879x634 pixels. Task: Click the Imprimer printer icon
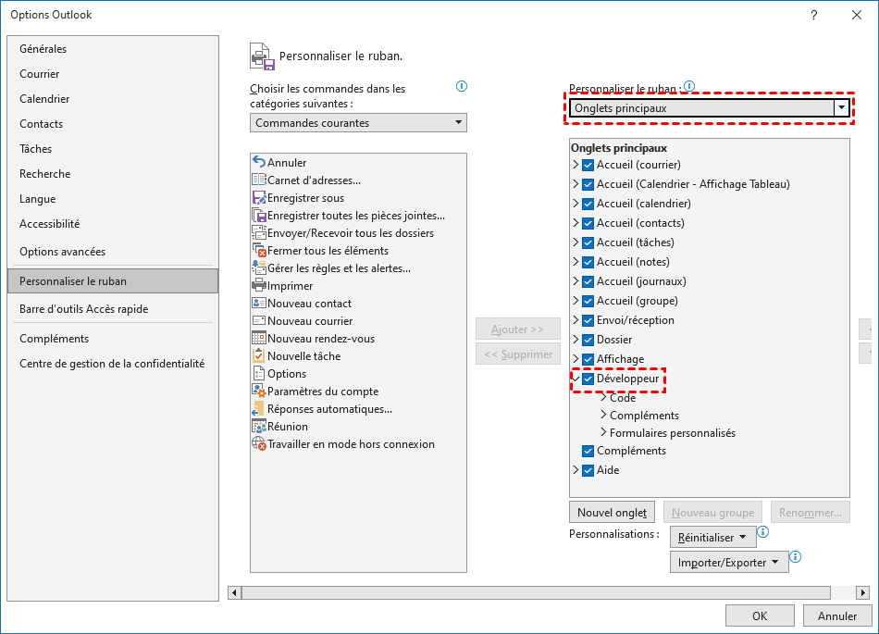point(259,285)
